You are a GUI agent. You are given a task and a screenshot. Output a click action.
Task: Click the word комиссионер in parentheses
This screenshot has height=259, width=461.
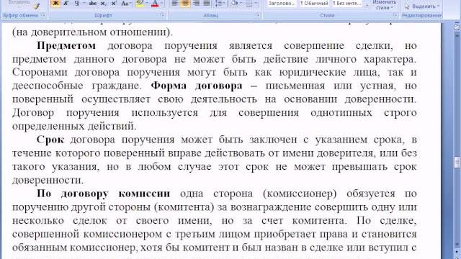300,194
